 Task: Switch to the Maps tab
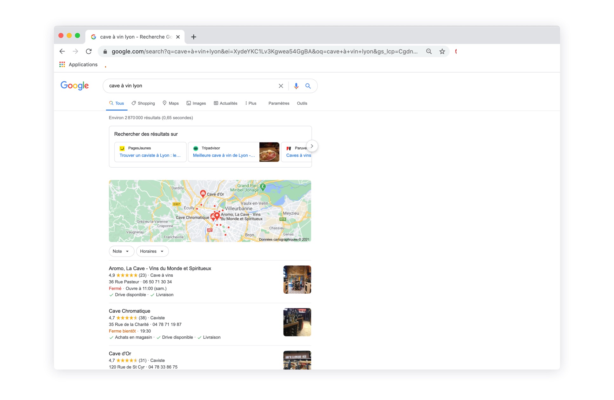tap(170, 103)
